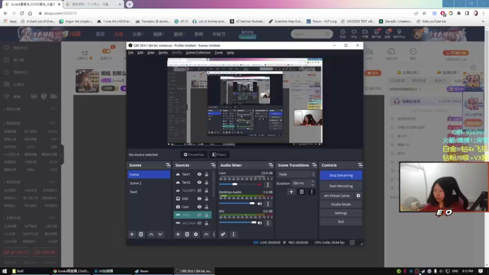Undock the Audio Mixer panel
The height and width of the screenshot is (275, 489).
[x=271, y=165]
